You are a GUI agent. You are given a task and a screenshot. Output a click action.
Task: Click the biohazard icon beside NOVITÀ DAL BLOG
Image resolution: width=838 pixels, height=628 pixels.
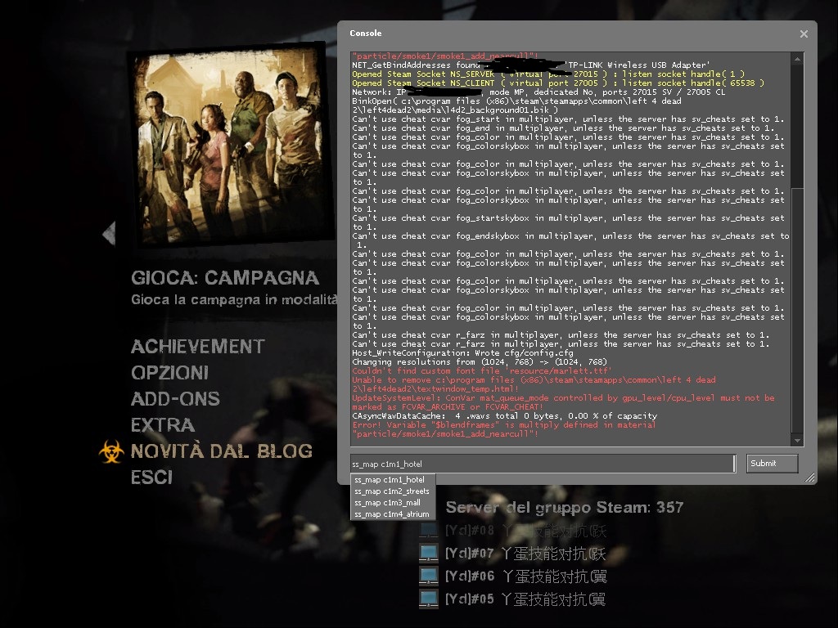(111, 451)
